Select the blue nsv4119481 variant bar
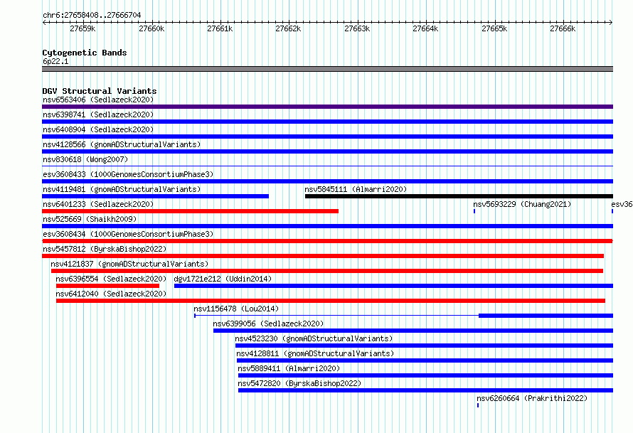 (156, 196)
